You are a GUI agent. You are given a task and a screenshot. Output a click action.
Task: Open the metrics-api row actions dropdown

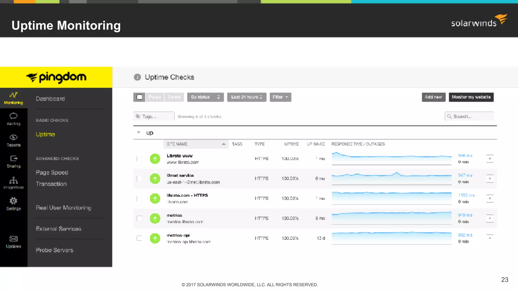(x=490, y=238)
